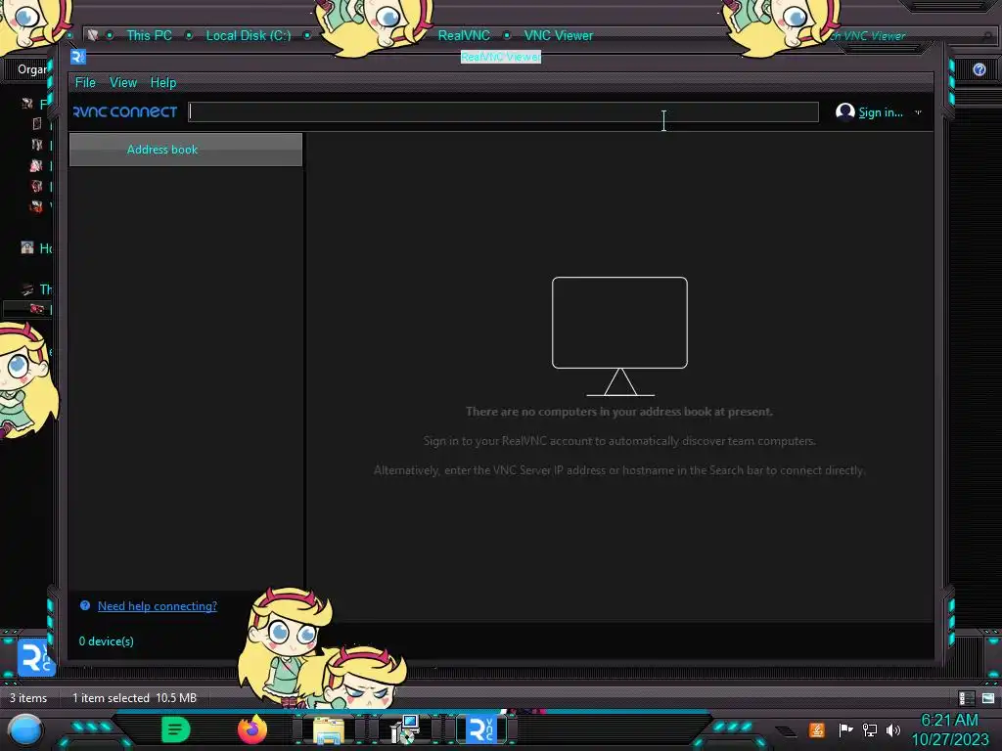Click the Start orb button
Image resolution: width=1002 pixels, height=751 pixels.
point(25,731)
